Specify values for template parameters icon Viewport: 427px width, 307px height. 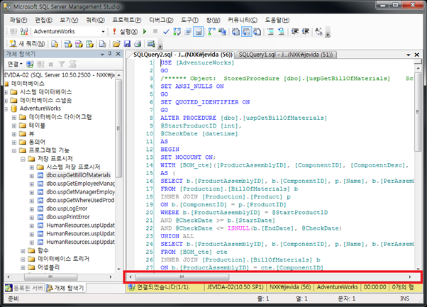318,32
